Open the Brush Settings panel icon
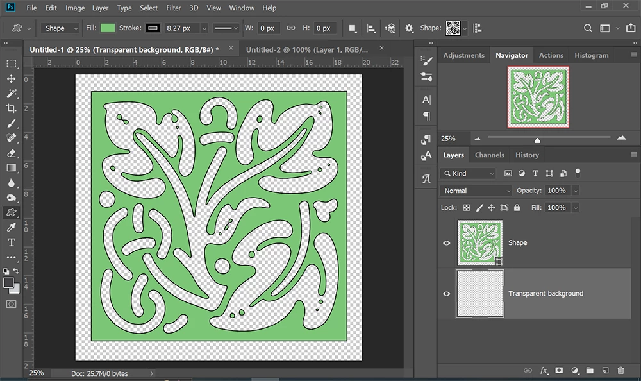Image resolution: width=641 pixels, height=381 pixels. point(426,60)
